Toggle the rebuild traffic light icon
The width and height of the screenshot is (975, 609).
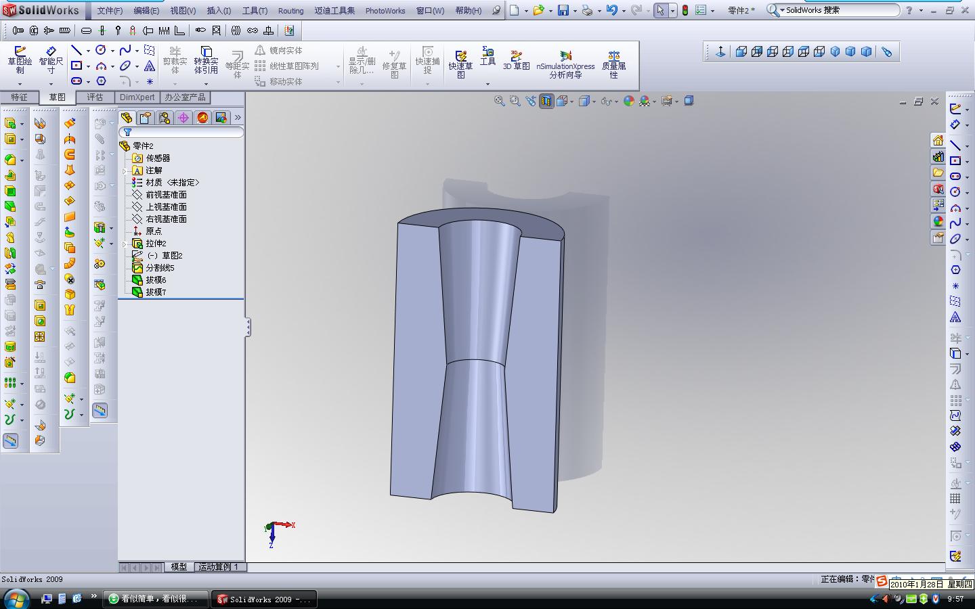click(685, 10)
